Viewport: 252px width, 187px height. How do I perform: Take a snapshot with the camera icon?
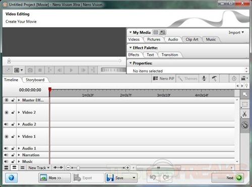(30, 70)
